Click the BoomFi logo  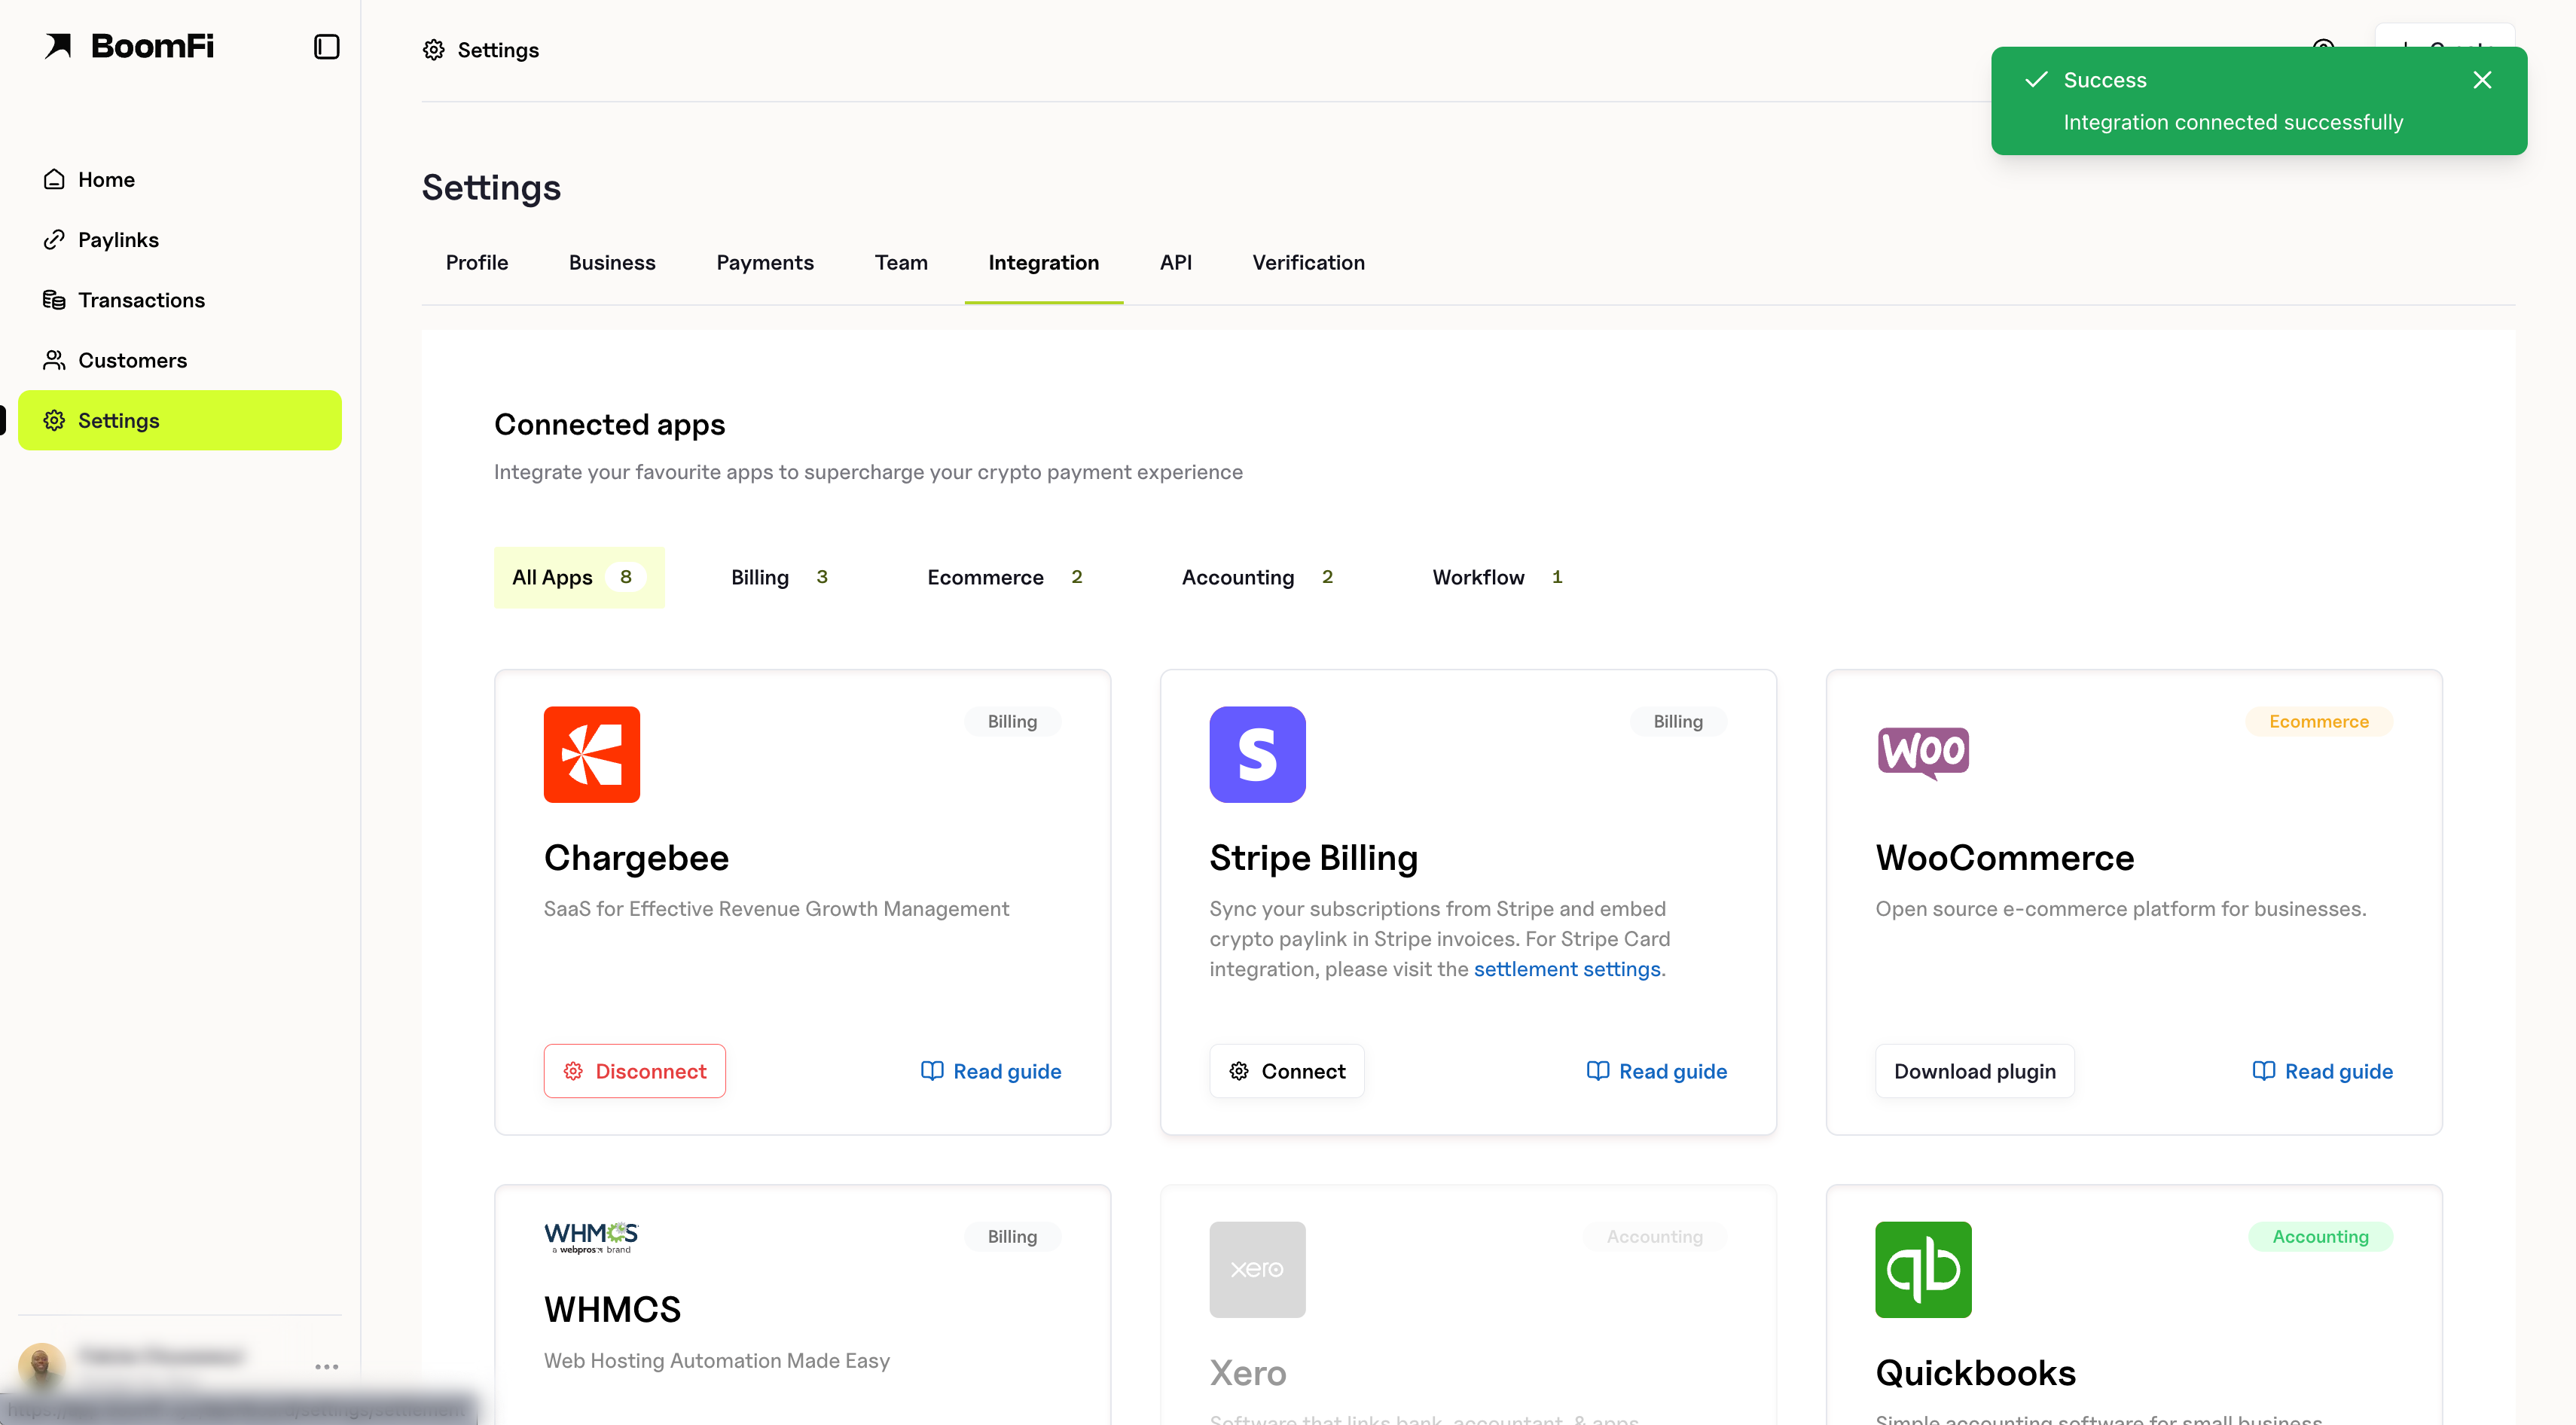(129, 46)
